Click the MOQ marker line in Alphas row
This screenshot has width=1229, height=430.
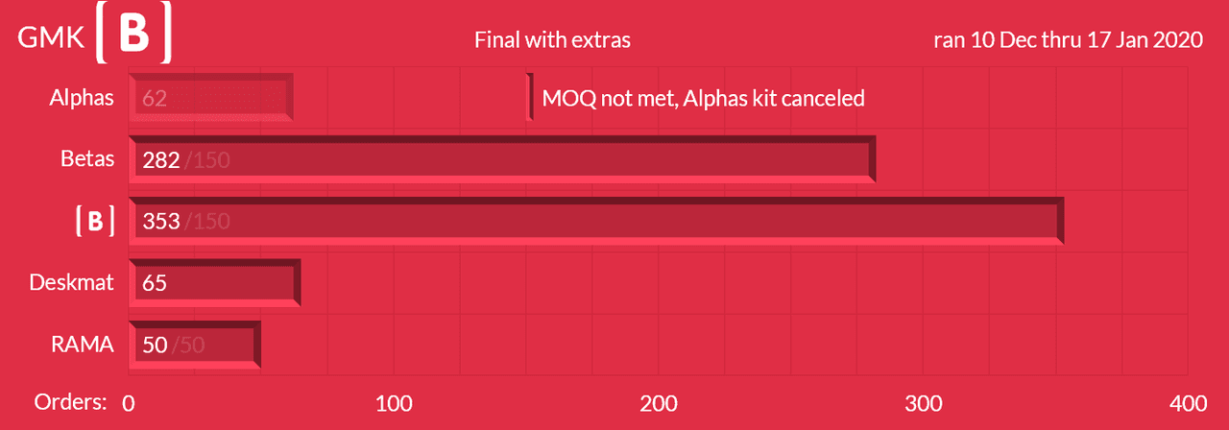click(x=529, y=98)
